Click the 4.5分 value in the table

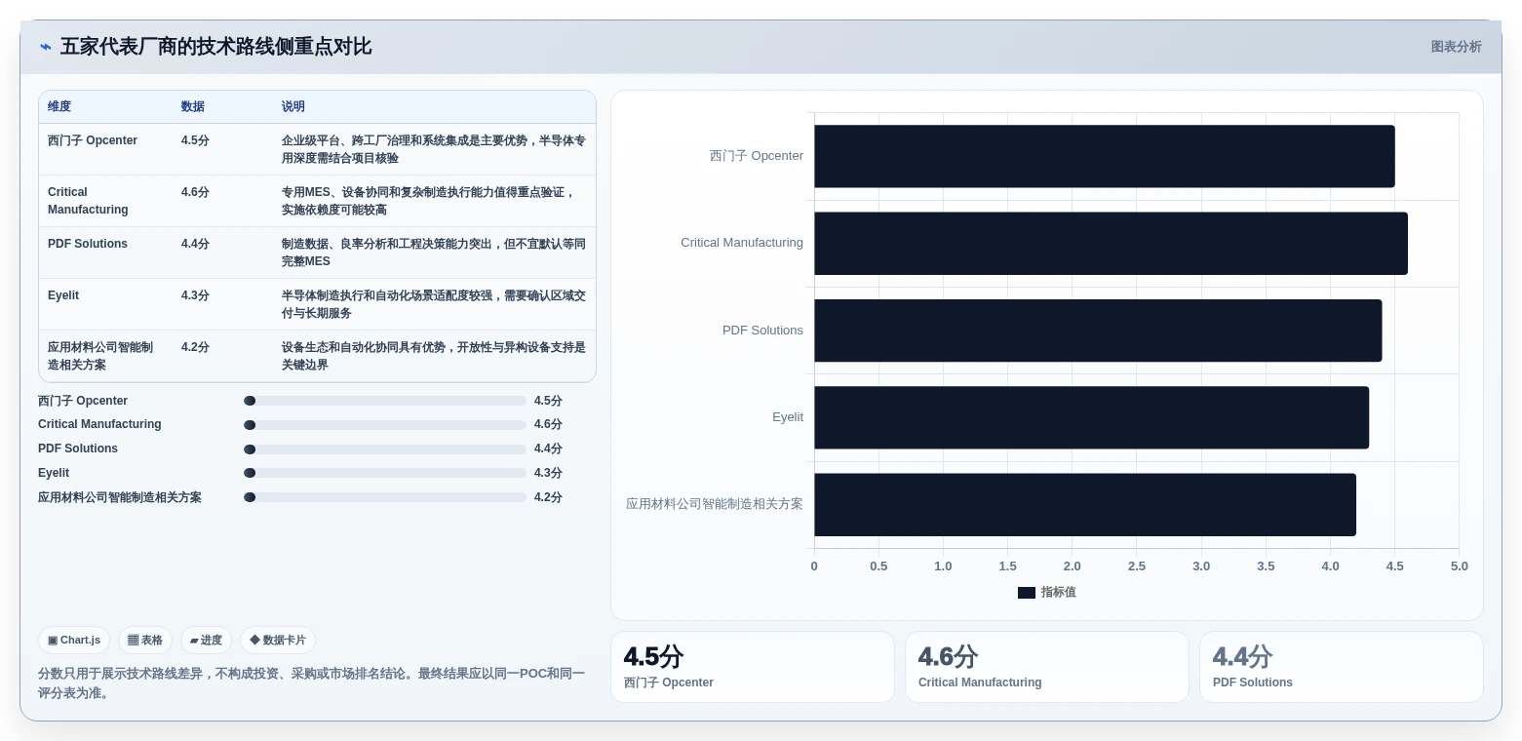[x=195, y=140]
